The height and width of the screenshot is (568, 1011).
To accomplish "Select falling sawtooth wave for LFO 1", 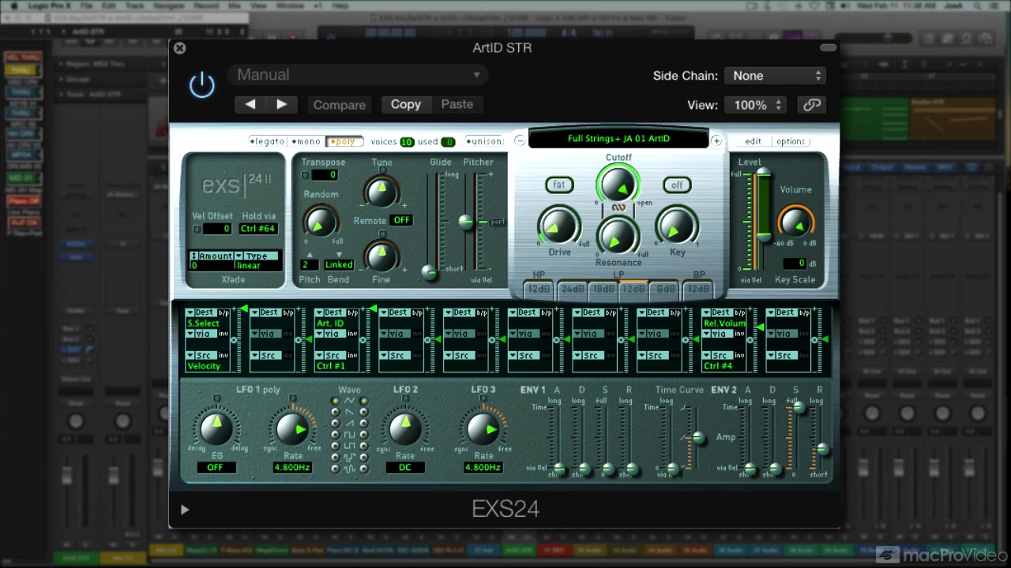I will coord(335,412).
